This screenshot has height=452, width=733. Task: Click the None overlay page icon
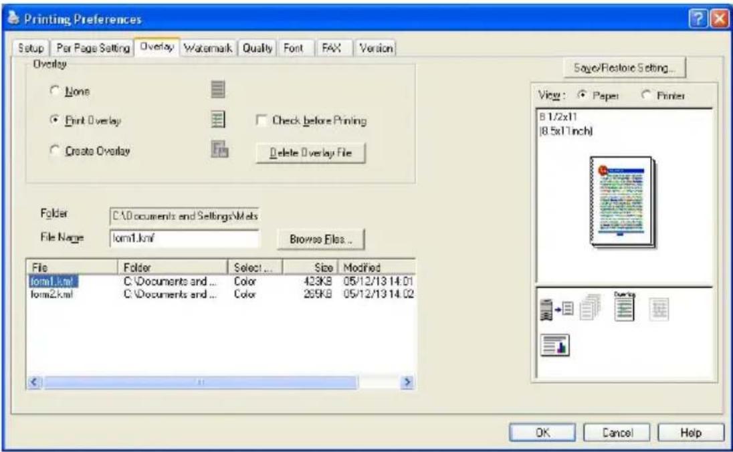coord(218,89)
